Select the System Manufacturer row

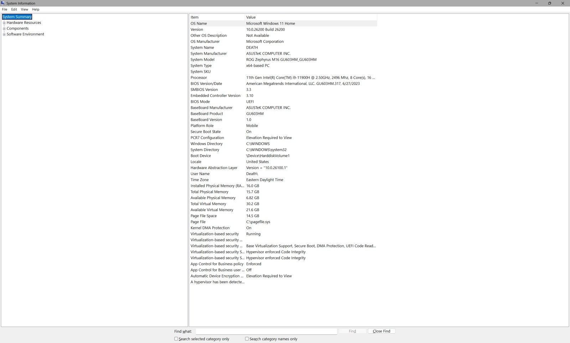pos(283,53)
